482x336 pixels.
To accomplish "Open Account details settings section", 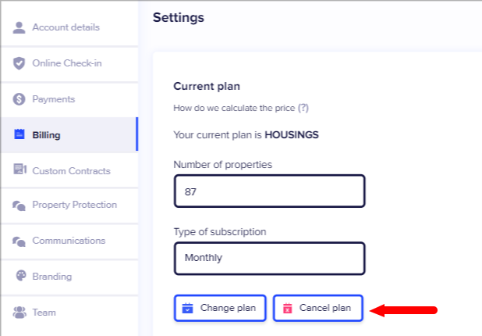I will pos(66,27).
